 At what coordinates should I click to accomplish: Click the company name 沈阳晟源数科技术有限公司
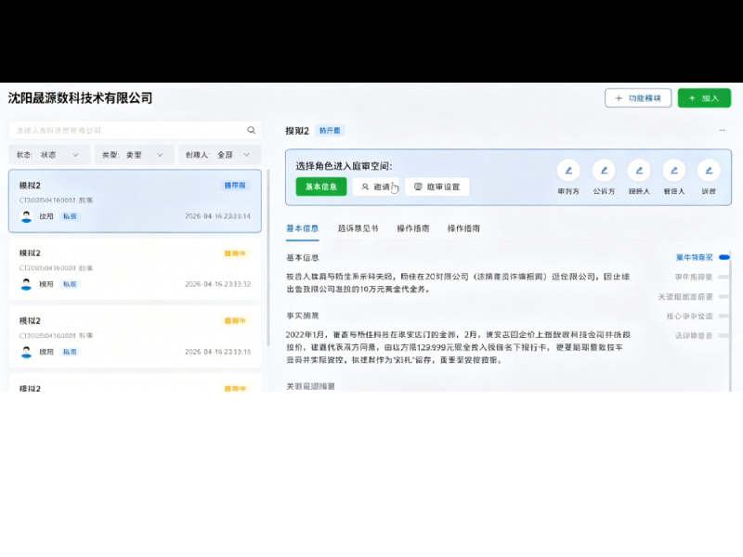(x=80, y=98)
